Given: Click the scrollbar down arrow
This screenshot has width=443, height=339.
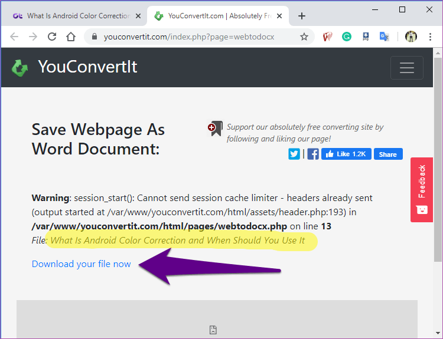Looking at the screenshot, I should point(438,333).
